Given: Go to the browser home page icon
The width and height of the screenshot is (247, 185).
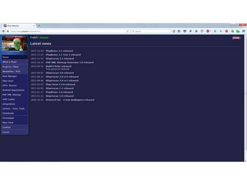Looking at the screenshot, I should [x=196, y=31].
